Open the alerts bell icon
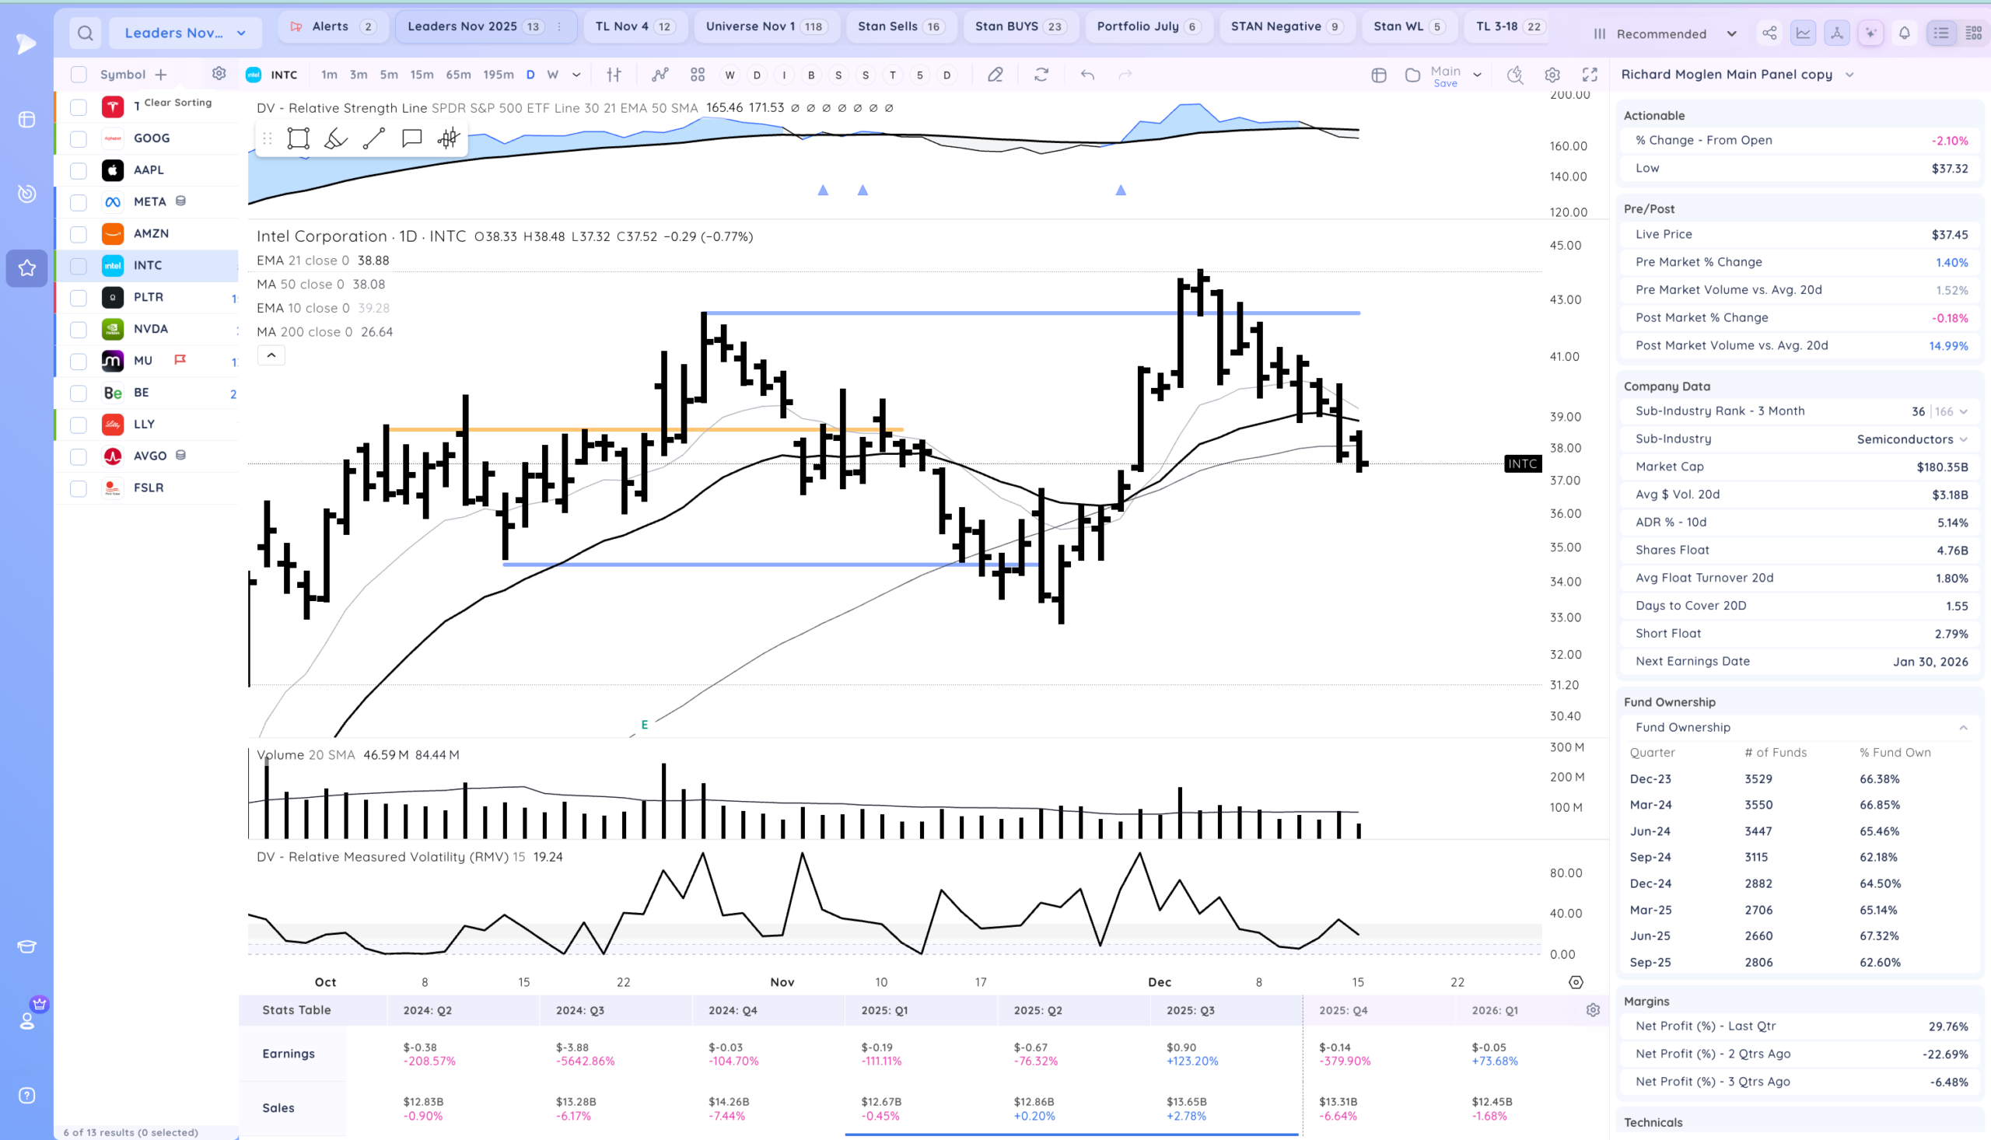 coord(1904,33)
